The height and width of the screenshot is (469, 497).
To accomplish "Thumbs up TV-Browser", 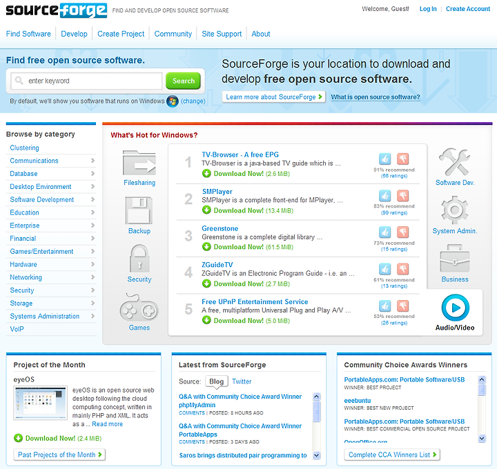I will point(384,159).
